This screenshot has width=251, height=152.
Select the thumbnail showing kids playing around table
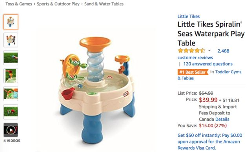pos(11,40)
